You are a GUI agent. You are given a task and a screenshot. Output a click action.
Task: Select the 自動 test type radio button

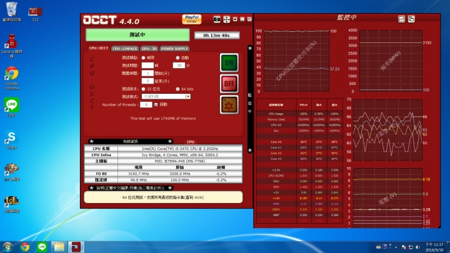pos(177,57)
